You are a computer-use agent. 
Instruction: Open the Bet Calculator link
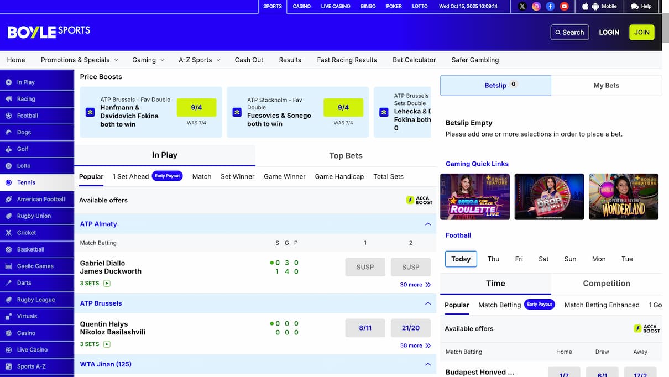[x=414, y=60]
